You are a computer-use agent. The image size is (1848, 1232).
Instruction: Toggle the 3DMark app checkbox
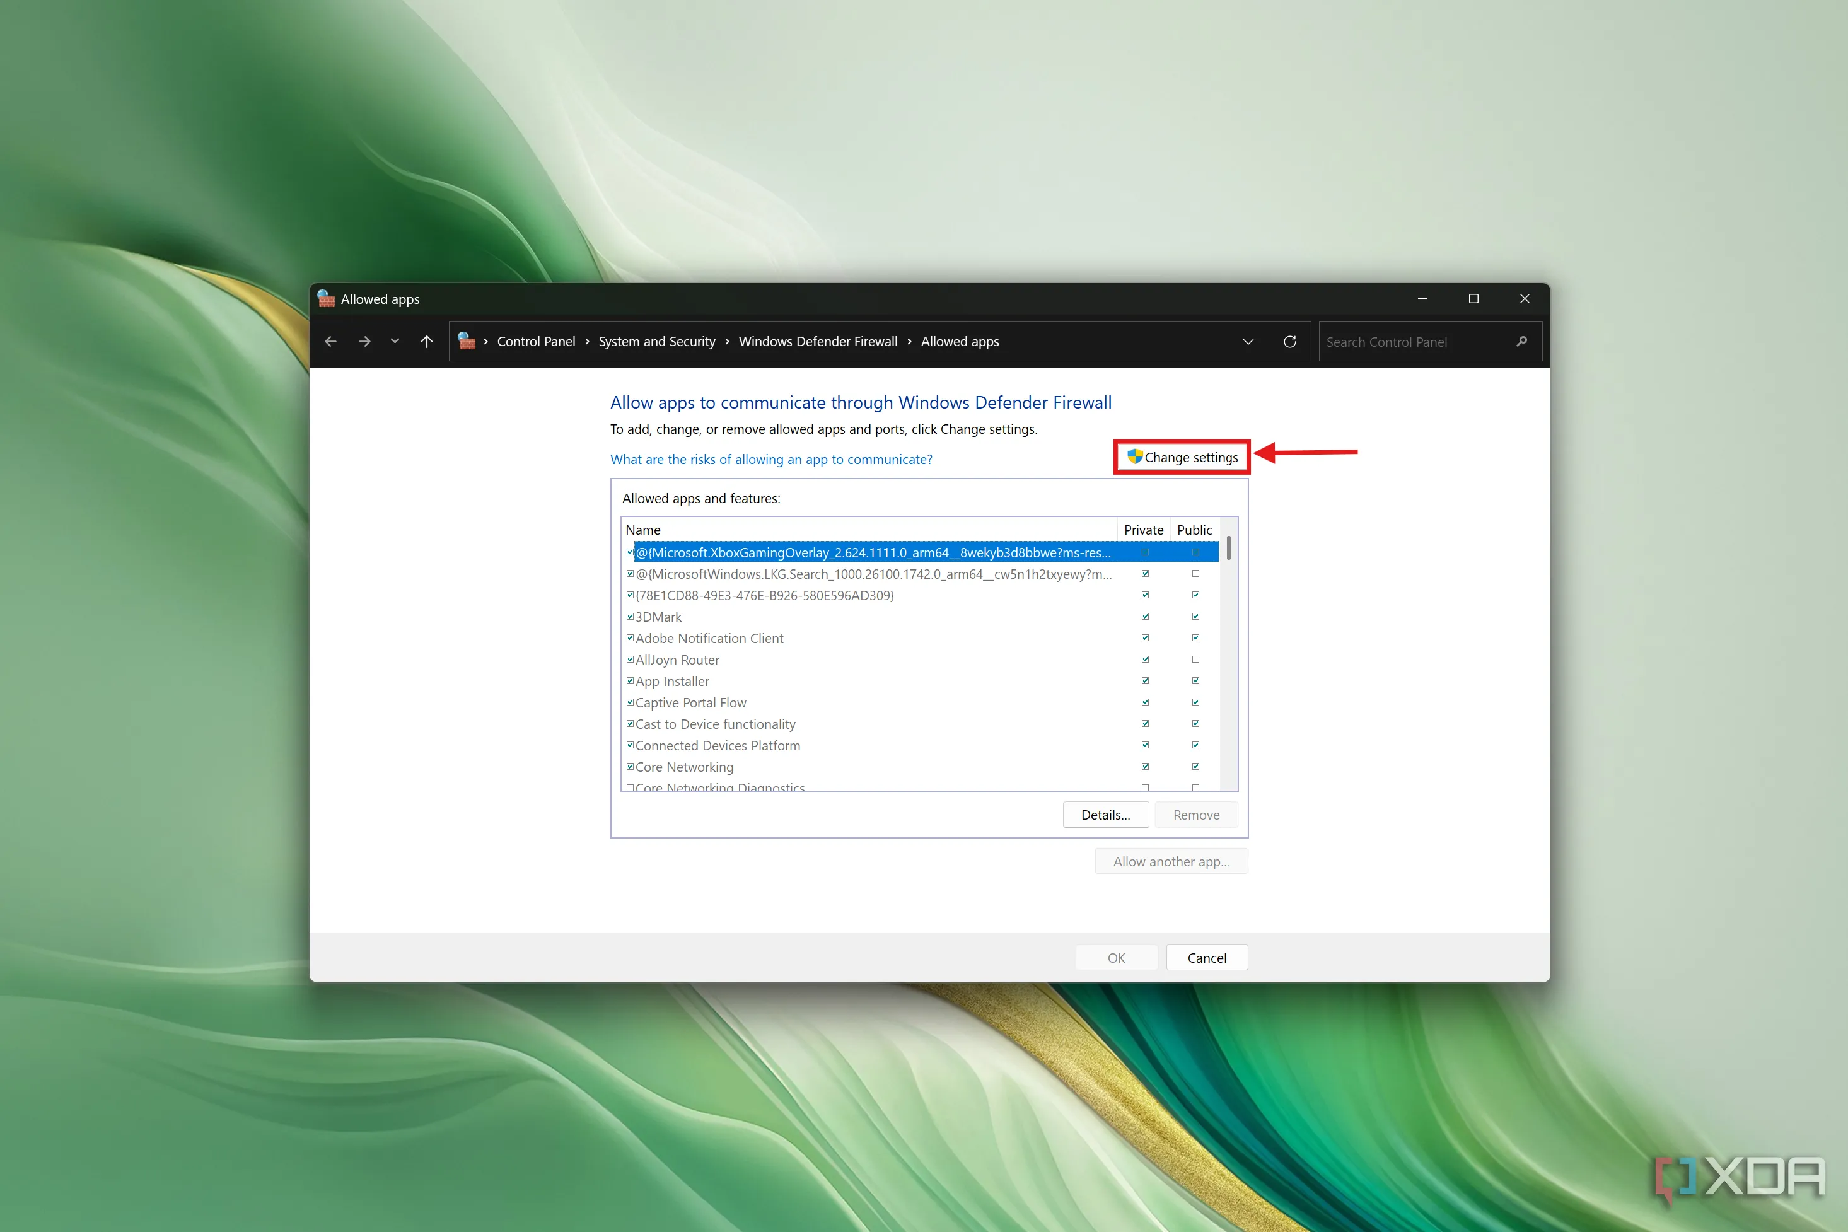click(630, 617)
